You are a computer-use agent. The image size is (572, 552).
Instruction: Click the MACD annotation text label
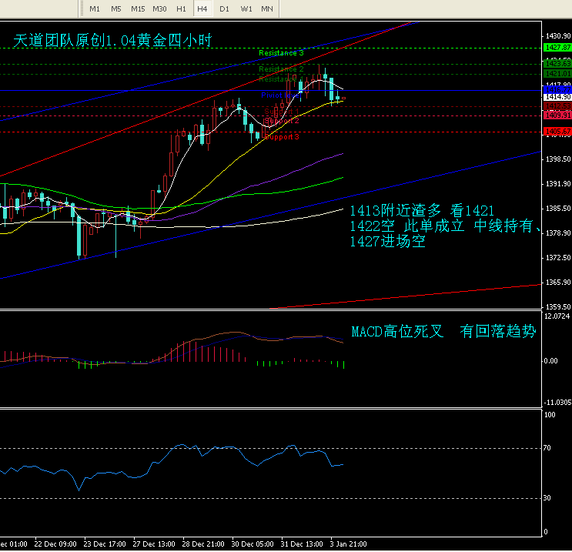[x=443, y=332]
